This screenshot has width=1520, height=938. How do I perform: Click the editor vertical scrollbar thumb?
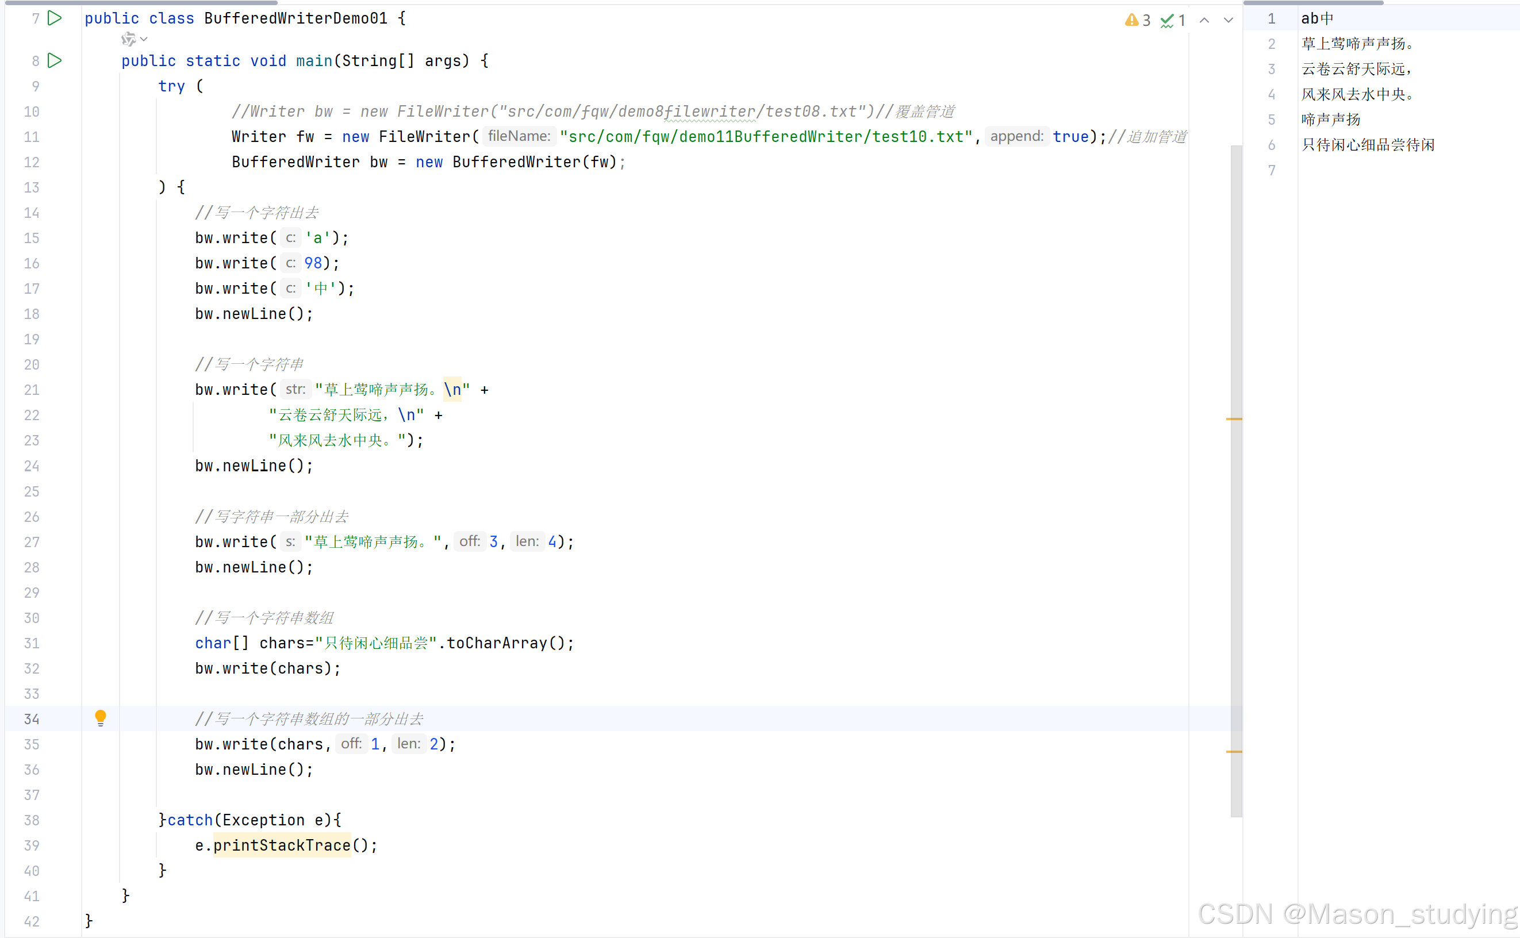pyautogui.click(x=1236, y=496)
